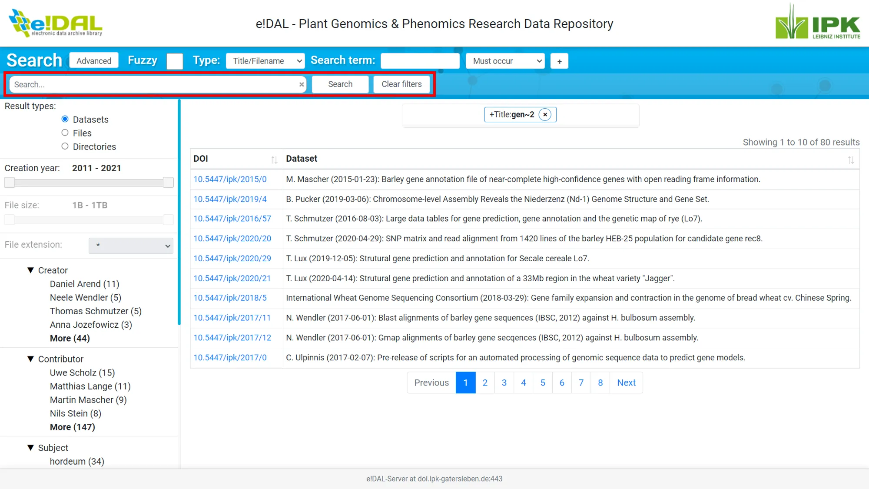Click Next in pagination
The width and height of the screenshot is (869, 489).
point(626,383)
